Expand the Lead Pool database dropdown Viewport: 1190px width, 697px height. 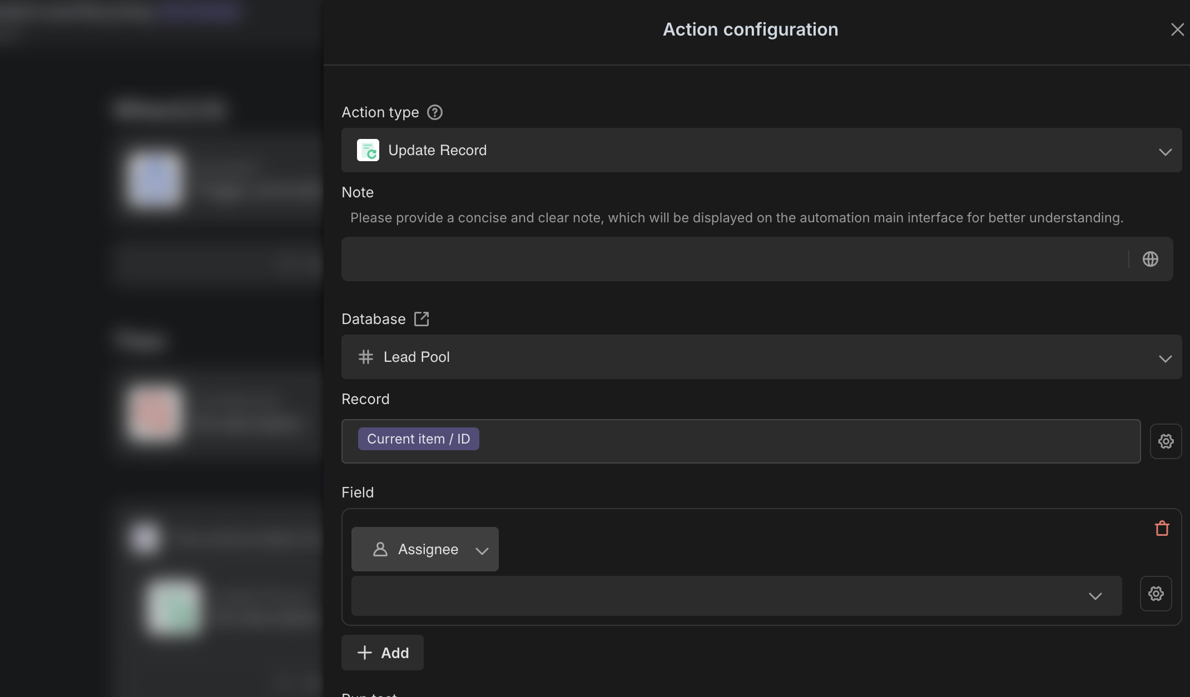1165,358
